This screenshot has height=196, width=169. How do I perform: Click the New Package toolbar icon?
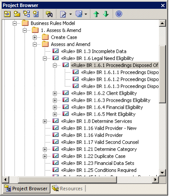click(17, 14)
